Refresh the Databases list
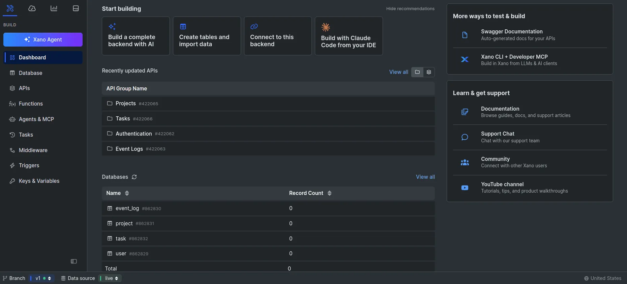 pyautogui.click(x=134, y=177)
